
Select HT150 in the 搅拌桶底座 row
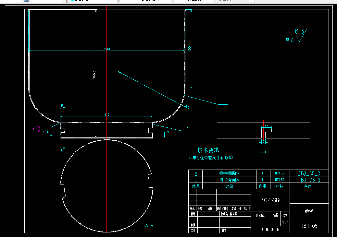click(x=280, y=173)
